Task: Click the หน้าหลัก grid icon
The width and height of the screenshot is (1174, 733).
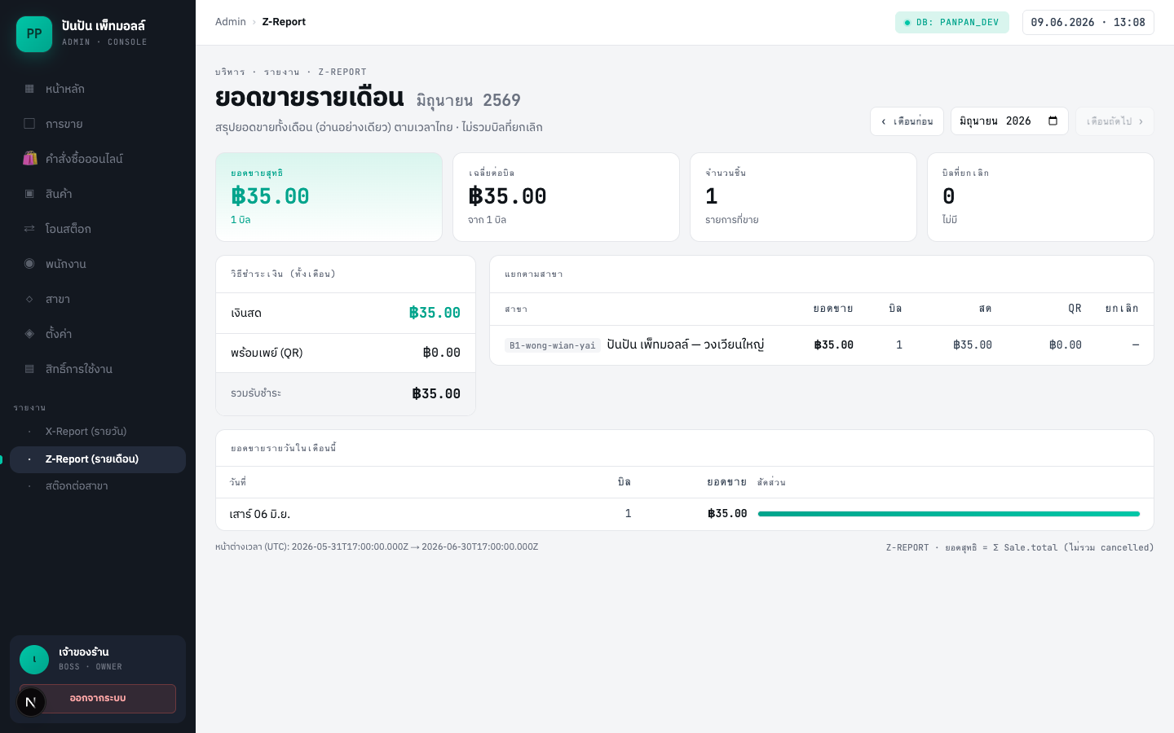Action: 29,89
